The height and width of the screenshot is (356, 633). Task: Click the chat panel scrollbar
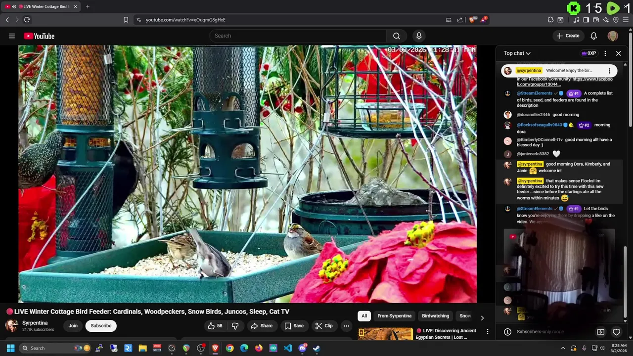(x=626, y=282)
